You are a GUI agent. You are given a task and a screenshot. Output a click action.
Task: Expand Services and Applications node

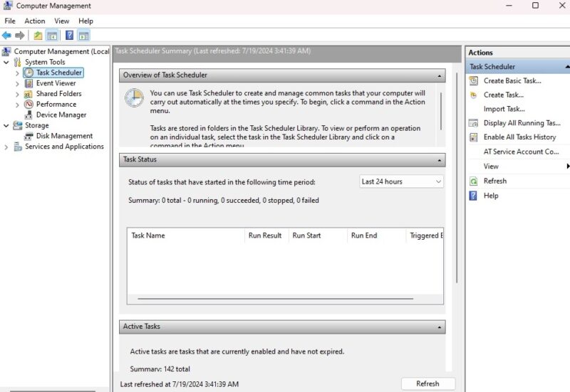[x=6, y=147]
